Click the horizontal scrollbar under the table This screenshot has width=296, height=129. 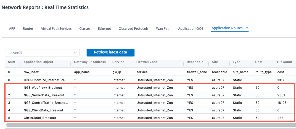151,125
